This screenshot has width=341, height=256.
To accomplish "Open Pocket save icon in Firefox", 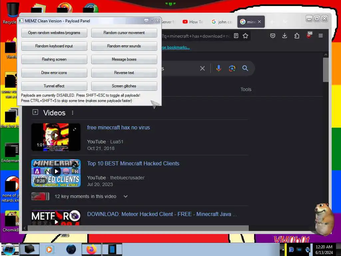I will click(273, 36).
